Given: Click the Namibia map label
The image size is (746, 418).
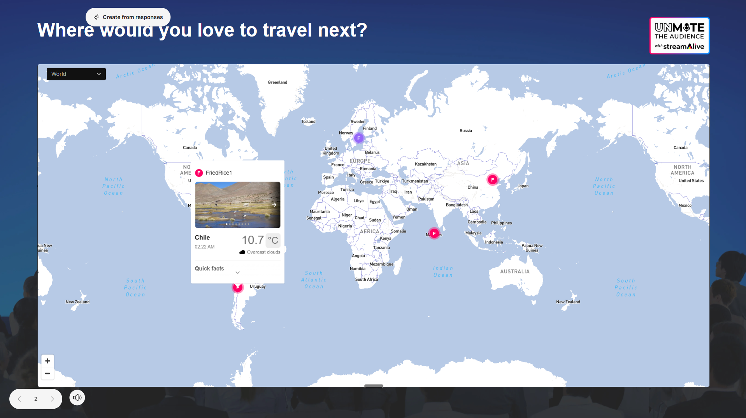Looking at the screenshot, I should pyautogui.click(x=358, y=269).
